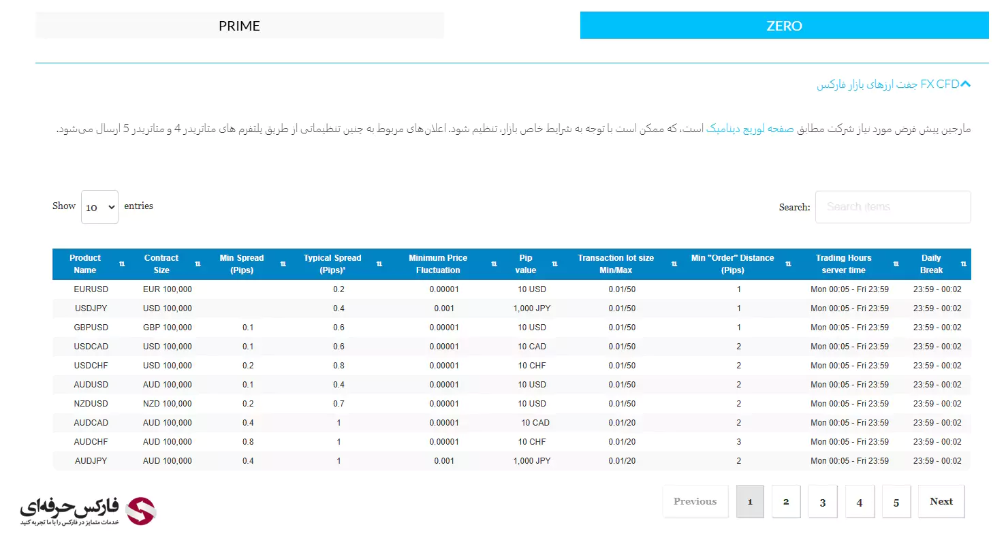This screenshot has width=1006, height=540.
Task: Click the NZDUSD typical spread 0.7
Action: coord(339,404)
